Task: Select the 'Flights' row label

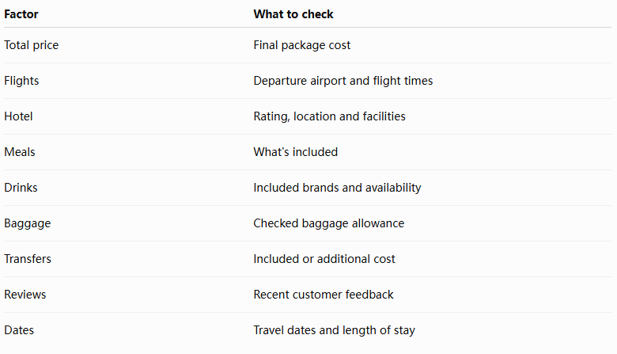Action: tap(21, 81)
